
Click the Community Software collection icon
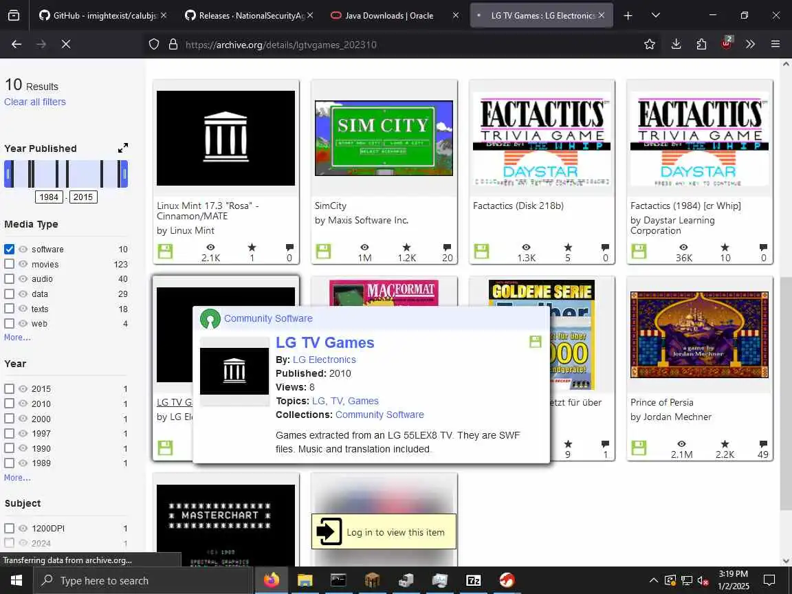coord(210,319)
